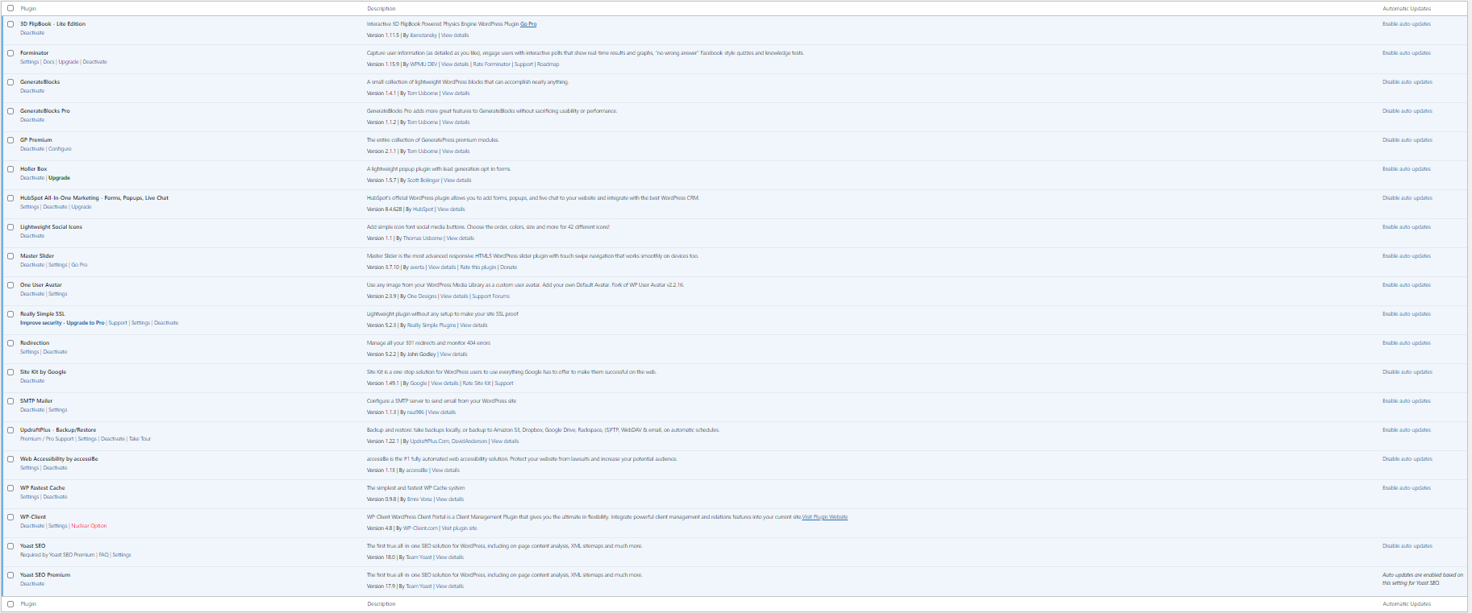Sort by the Plugin column link in the footer
The height and width of the screenshot is (613, 1472).
coord(28,604)
